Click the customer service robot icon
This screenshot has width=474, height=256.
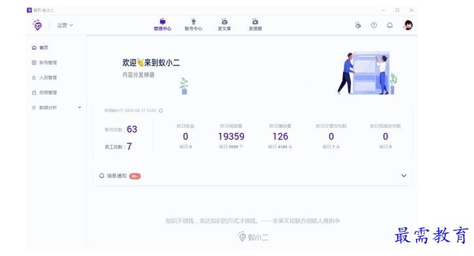(358, 25)
